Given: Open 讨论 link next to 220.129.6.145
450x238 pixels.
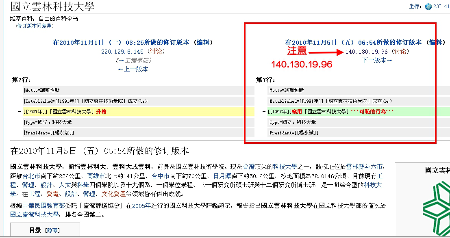Looking at the screenshot, I should (156, 51).
